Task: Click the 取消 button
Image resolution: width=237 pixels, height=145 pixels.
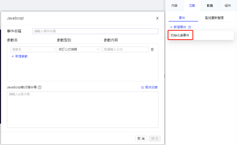Action: (141, 139)
